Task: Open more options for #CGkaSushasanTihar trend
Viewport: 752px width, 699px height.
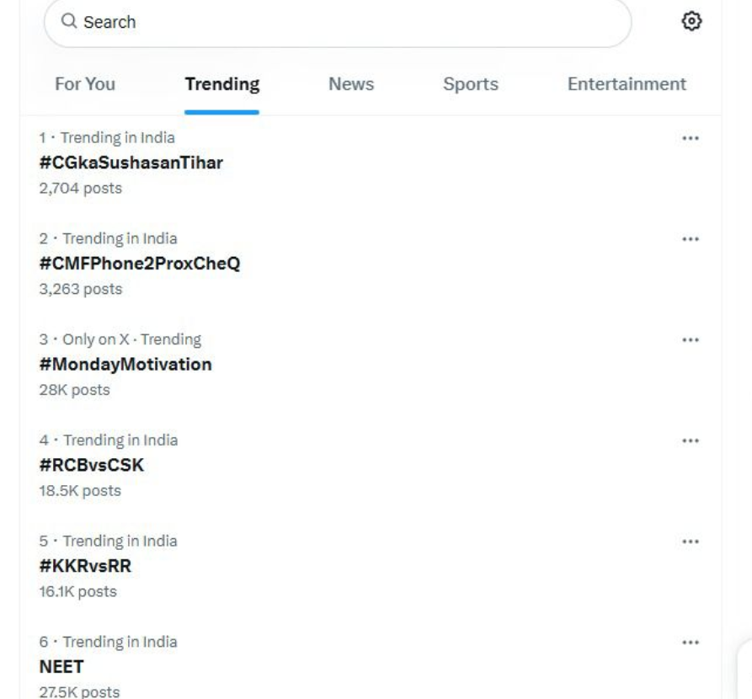Action: [691, 138]
